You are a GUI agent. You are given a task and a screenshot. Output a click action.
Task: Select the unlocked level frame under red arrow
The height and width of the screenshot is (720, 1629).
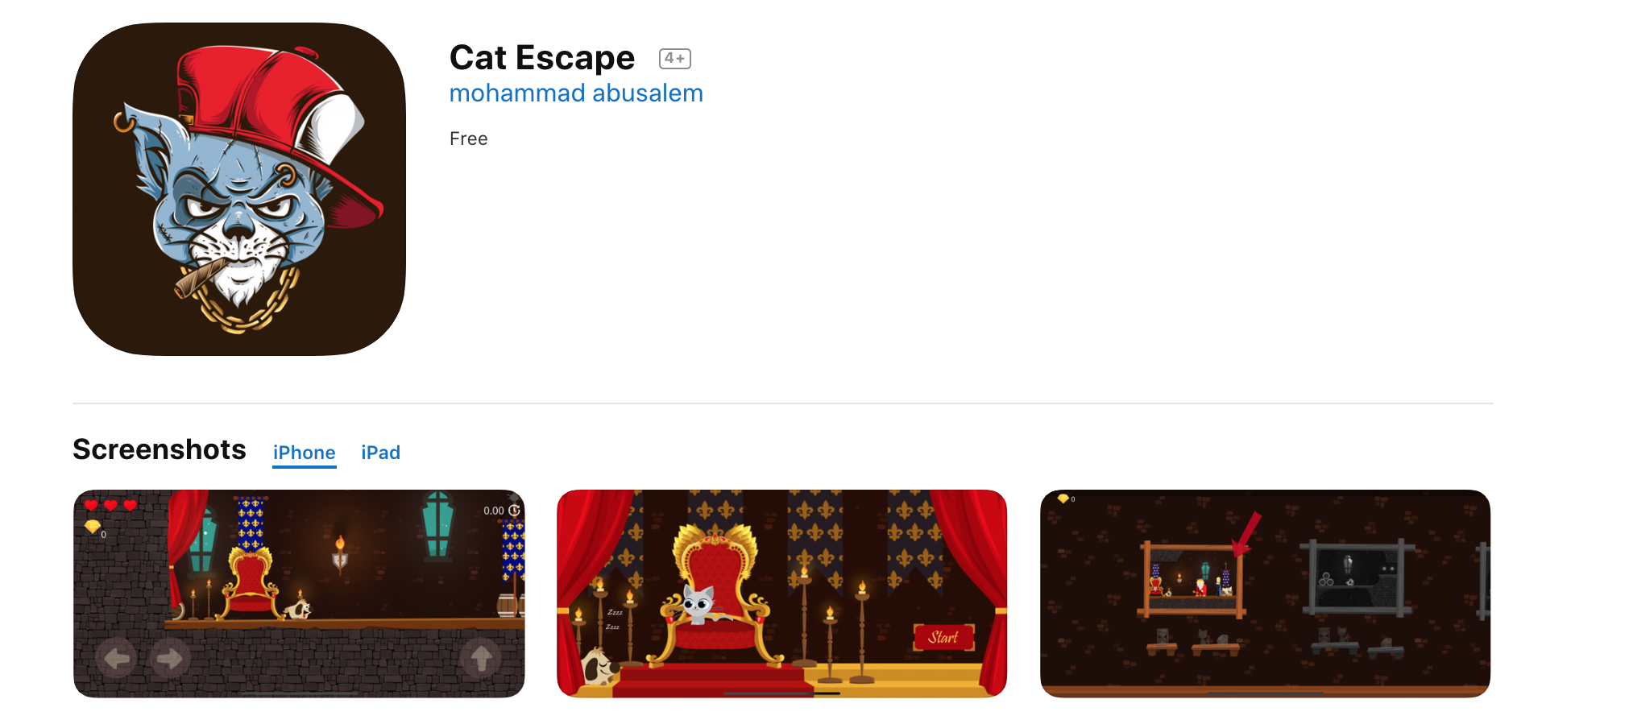click(x=1192, y=579)
